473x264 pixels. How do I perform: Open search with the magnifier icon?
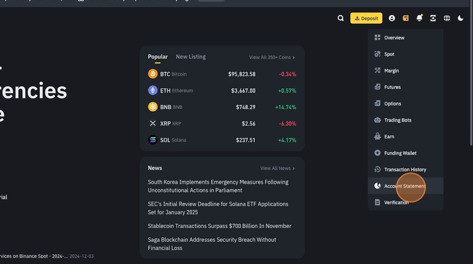[x=340, y=18]
